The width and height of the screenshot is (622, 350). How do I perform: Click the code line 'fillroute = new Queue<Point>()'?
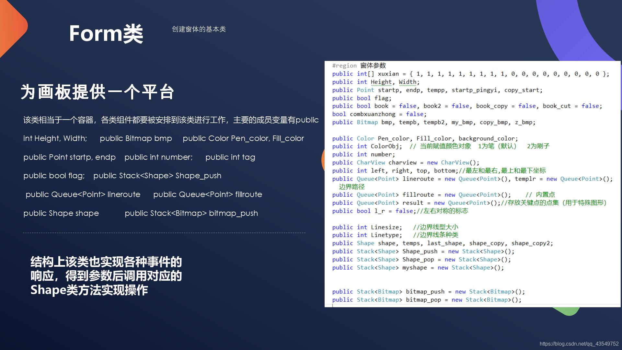(x=443, y=194)
